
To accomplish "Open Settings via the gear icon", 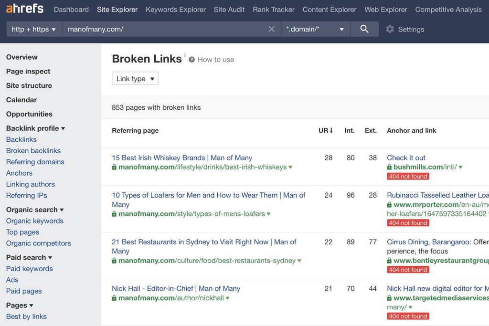I will click(390, 29).
